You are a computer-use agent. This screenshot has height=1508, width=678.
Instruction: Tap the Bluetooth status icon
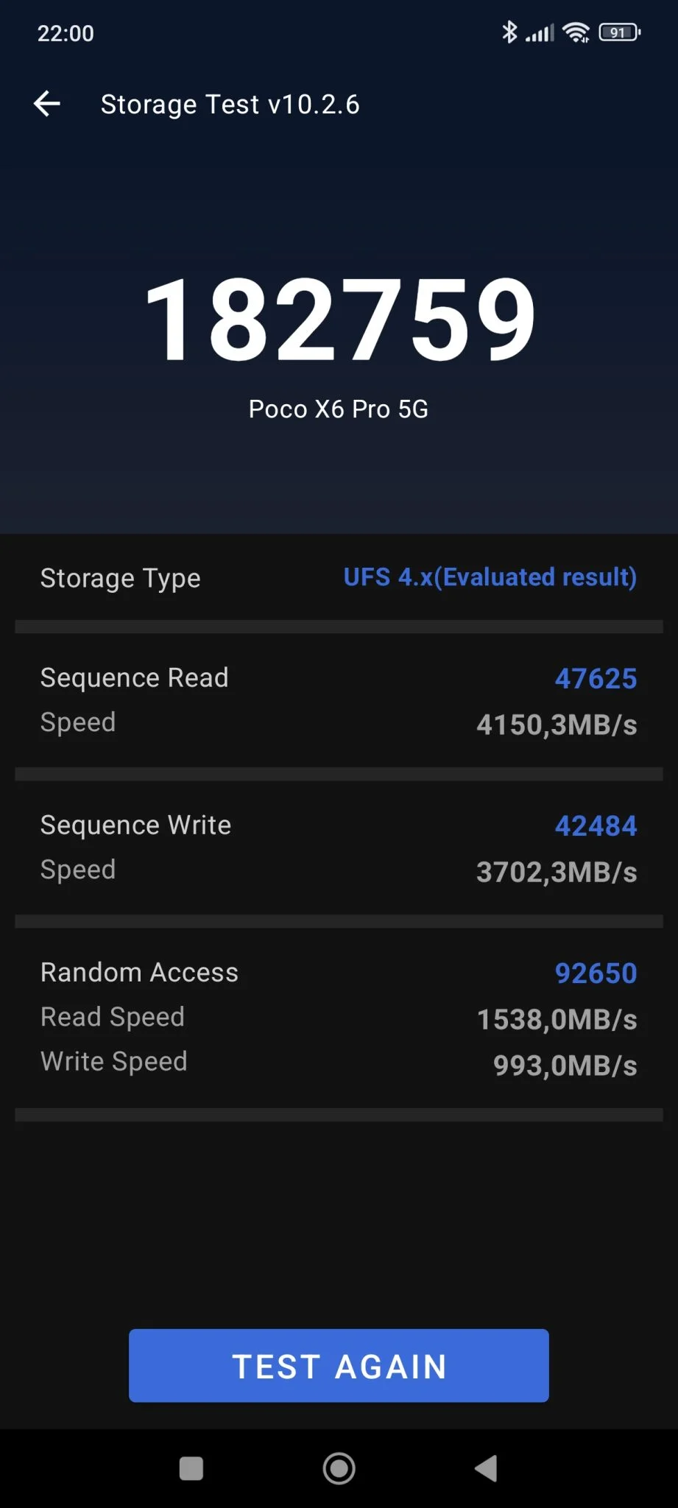(509, 32)
